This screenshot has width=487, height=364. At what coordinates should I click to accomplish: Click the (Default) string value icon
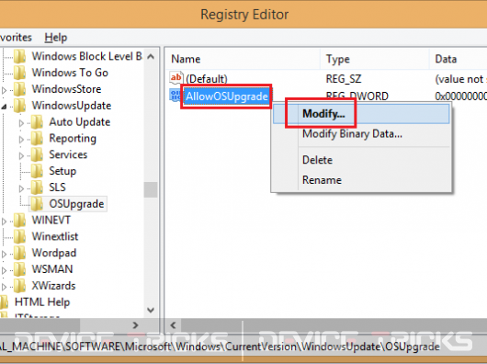pos(176,77)
